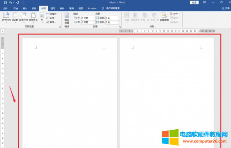Open the 纸张大小 paper size tool
Screen dimensions: 231x148
(x=33, y=18)
